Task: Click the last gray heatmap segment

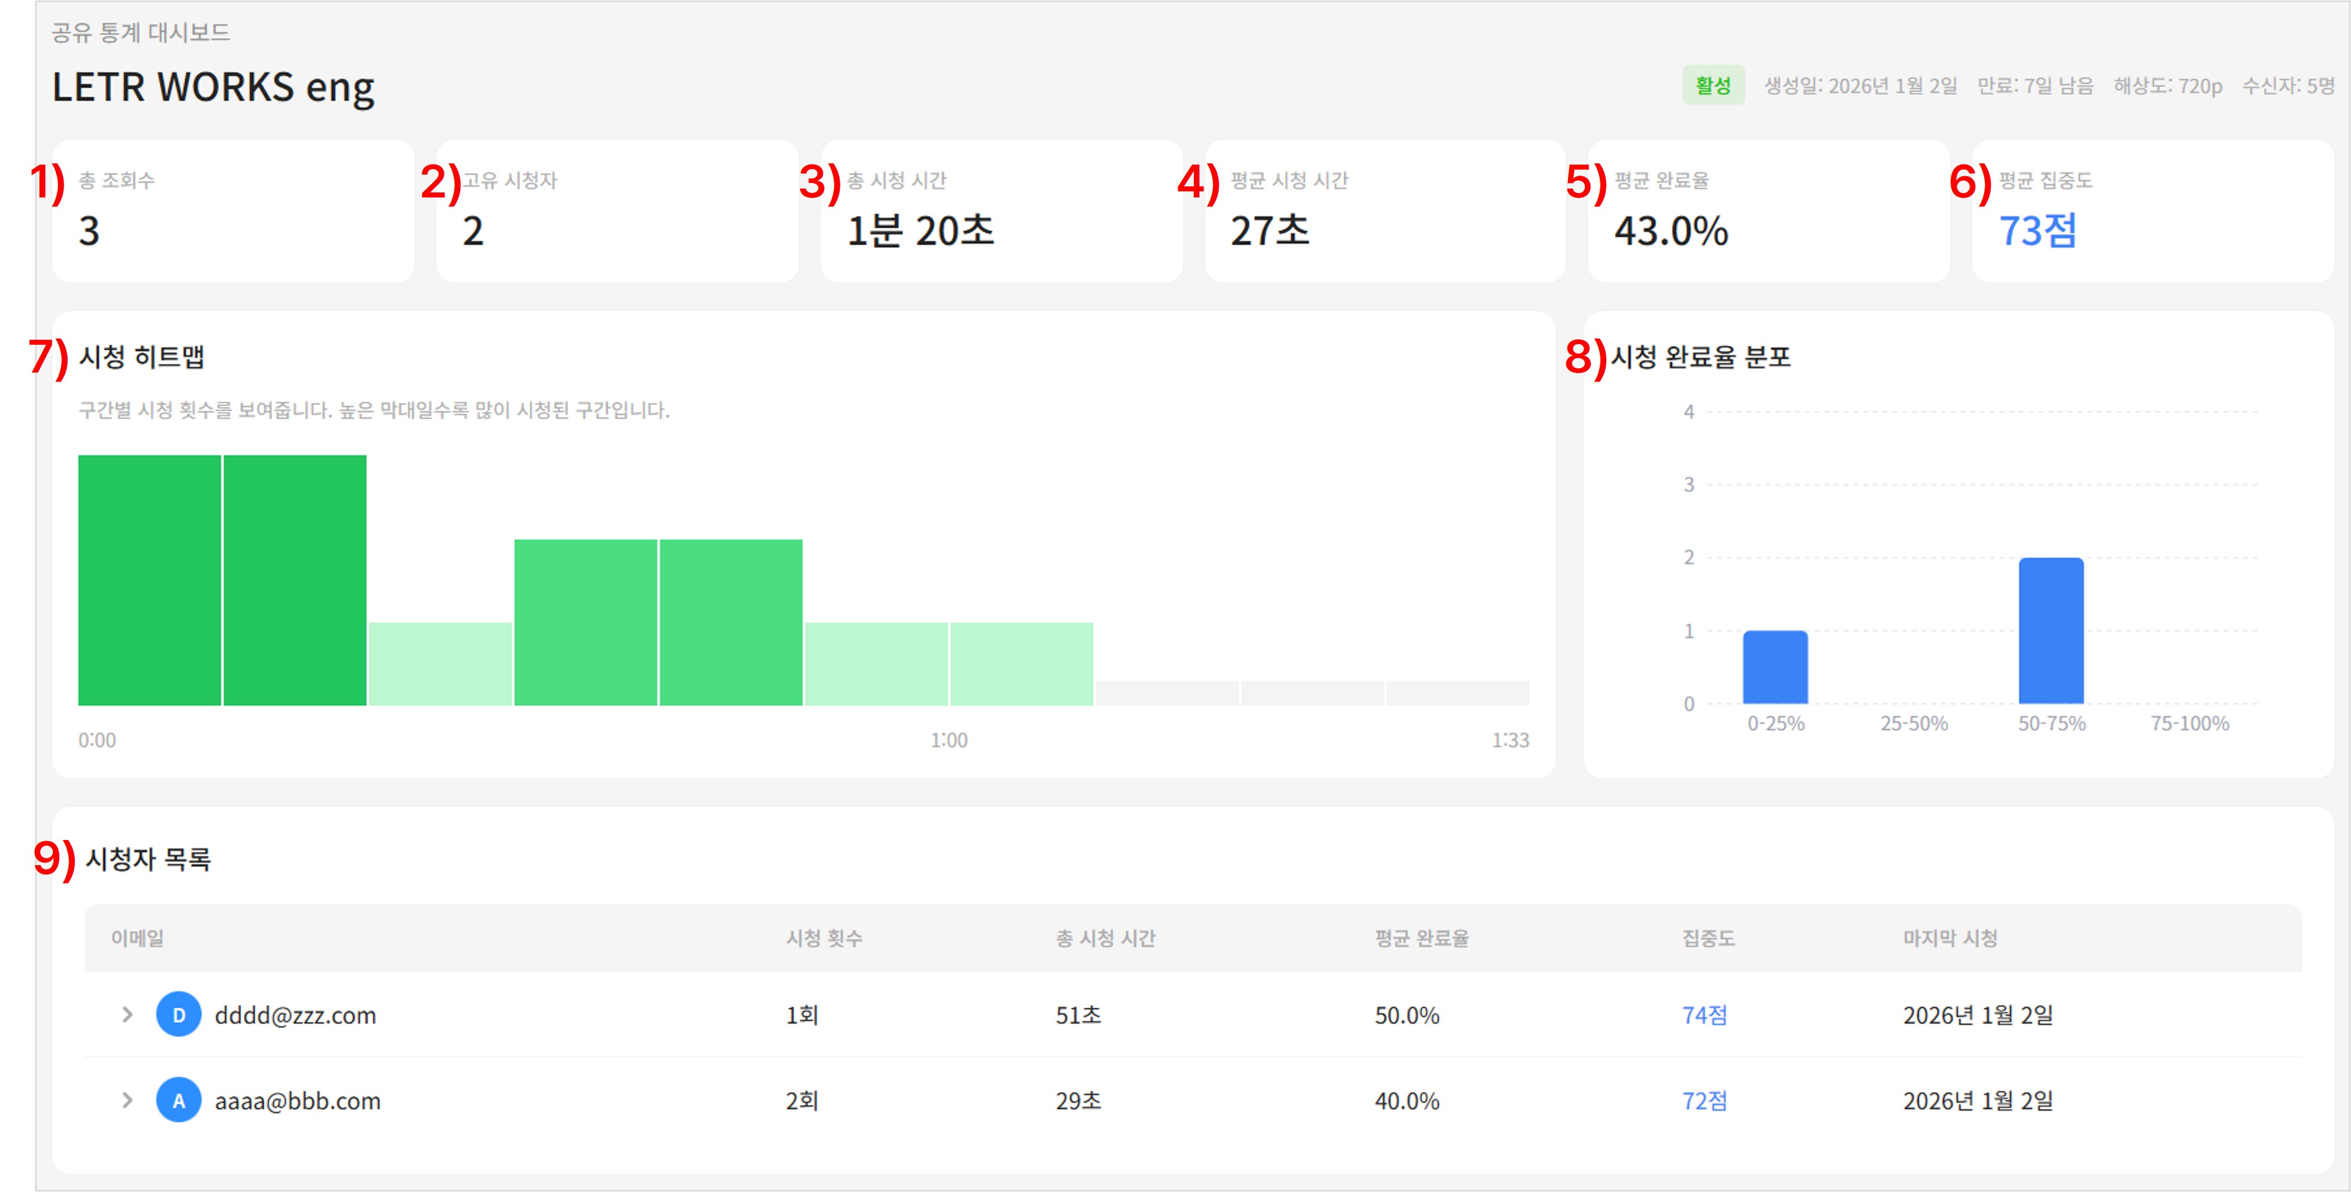Action: coord(1458,693)
